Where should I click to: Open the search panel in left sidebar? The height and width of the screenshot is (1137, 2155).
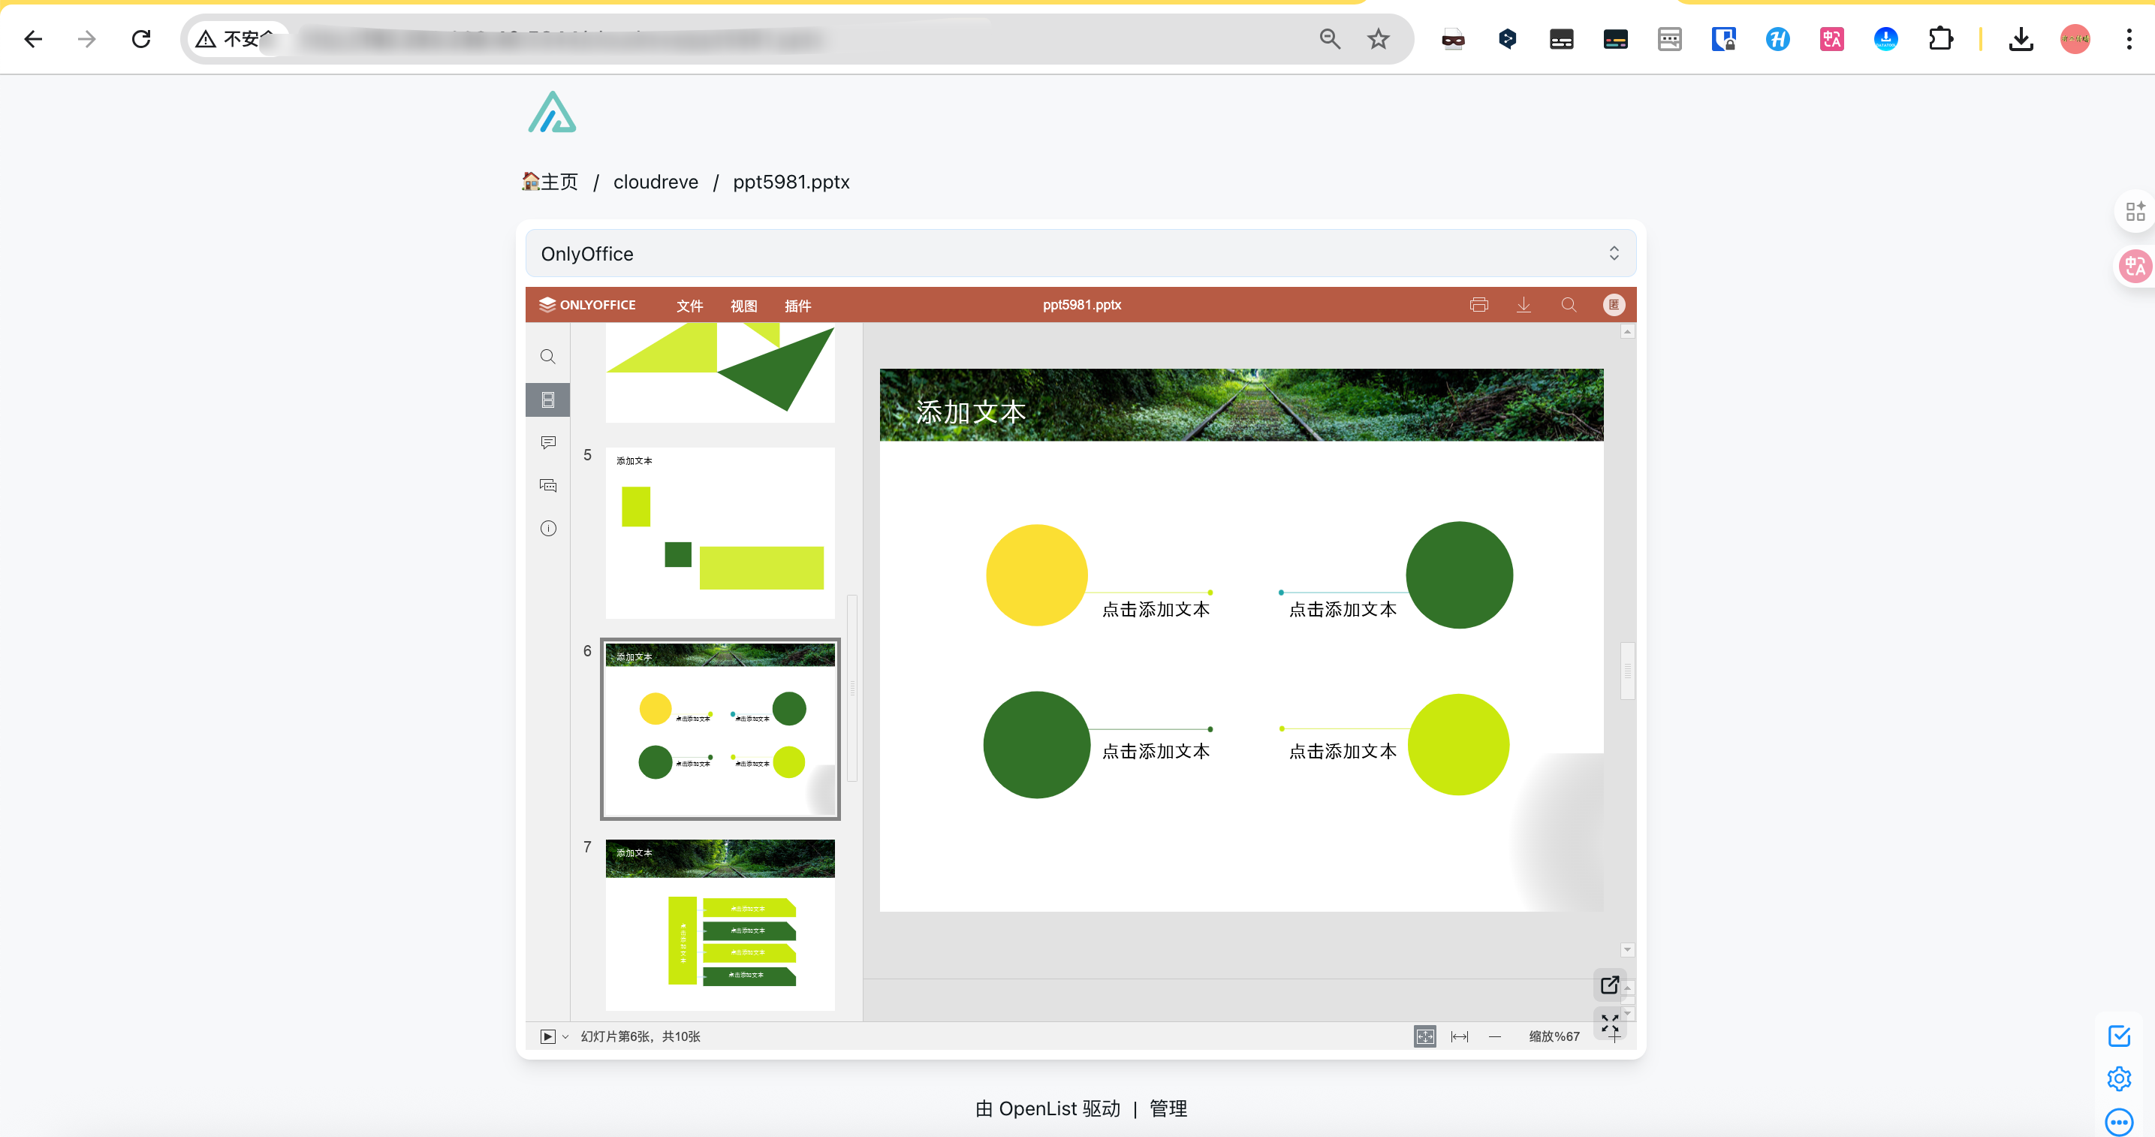(548, 357)
